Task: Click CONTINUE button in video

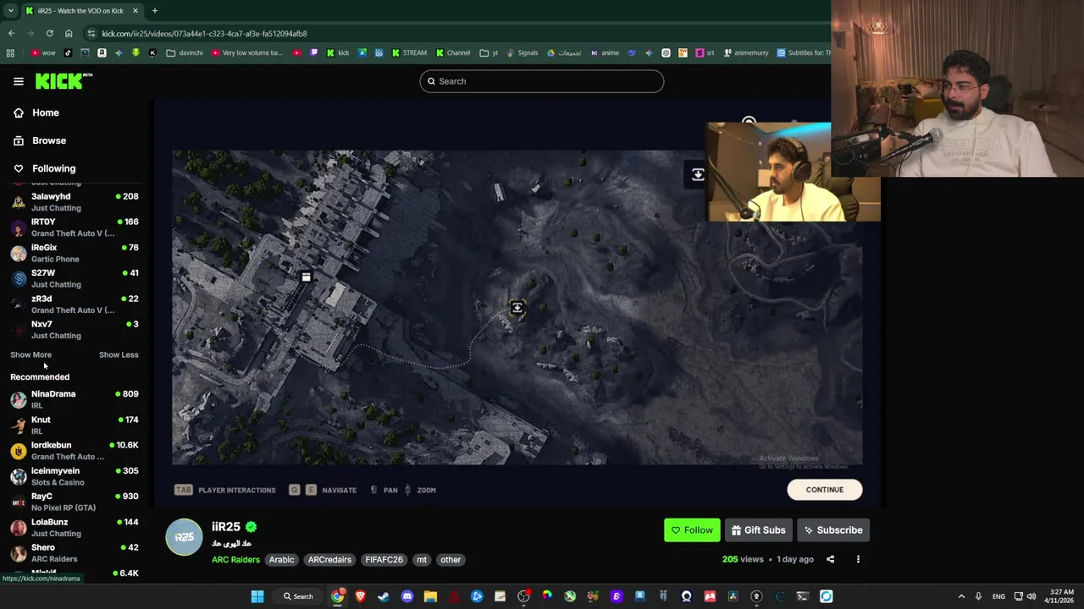Action: pyautogui.click(x=824, y=490)
